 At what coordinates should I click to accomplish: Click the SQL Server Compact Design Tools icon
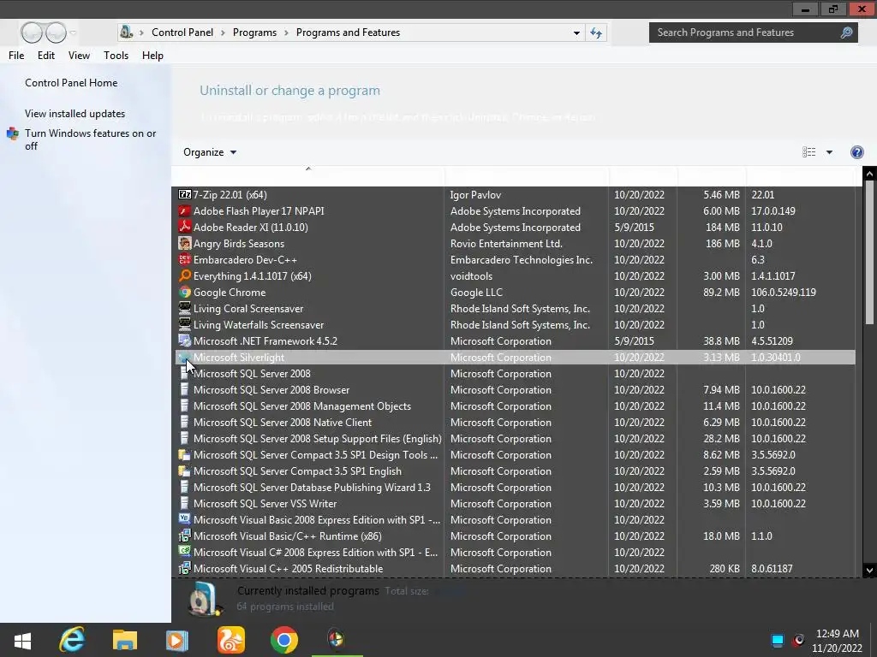185,454
